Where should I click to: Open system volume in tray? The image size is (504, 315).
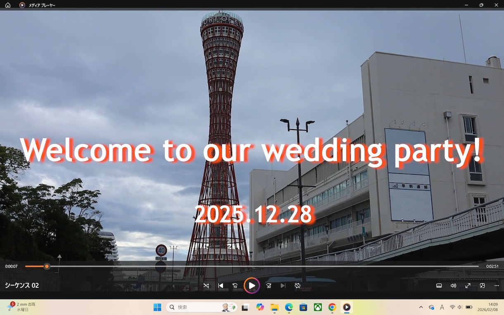[460, 307]
